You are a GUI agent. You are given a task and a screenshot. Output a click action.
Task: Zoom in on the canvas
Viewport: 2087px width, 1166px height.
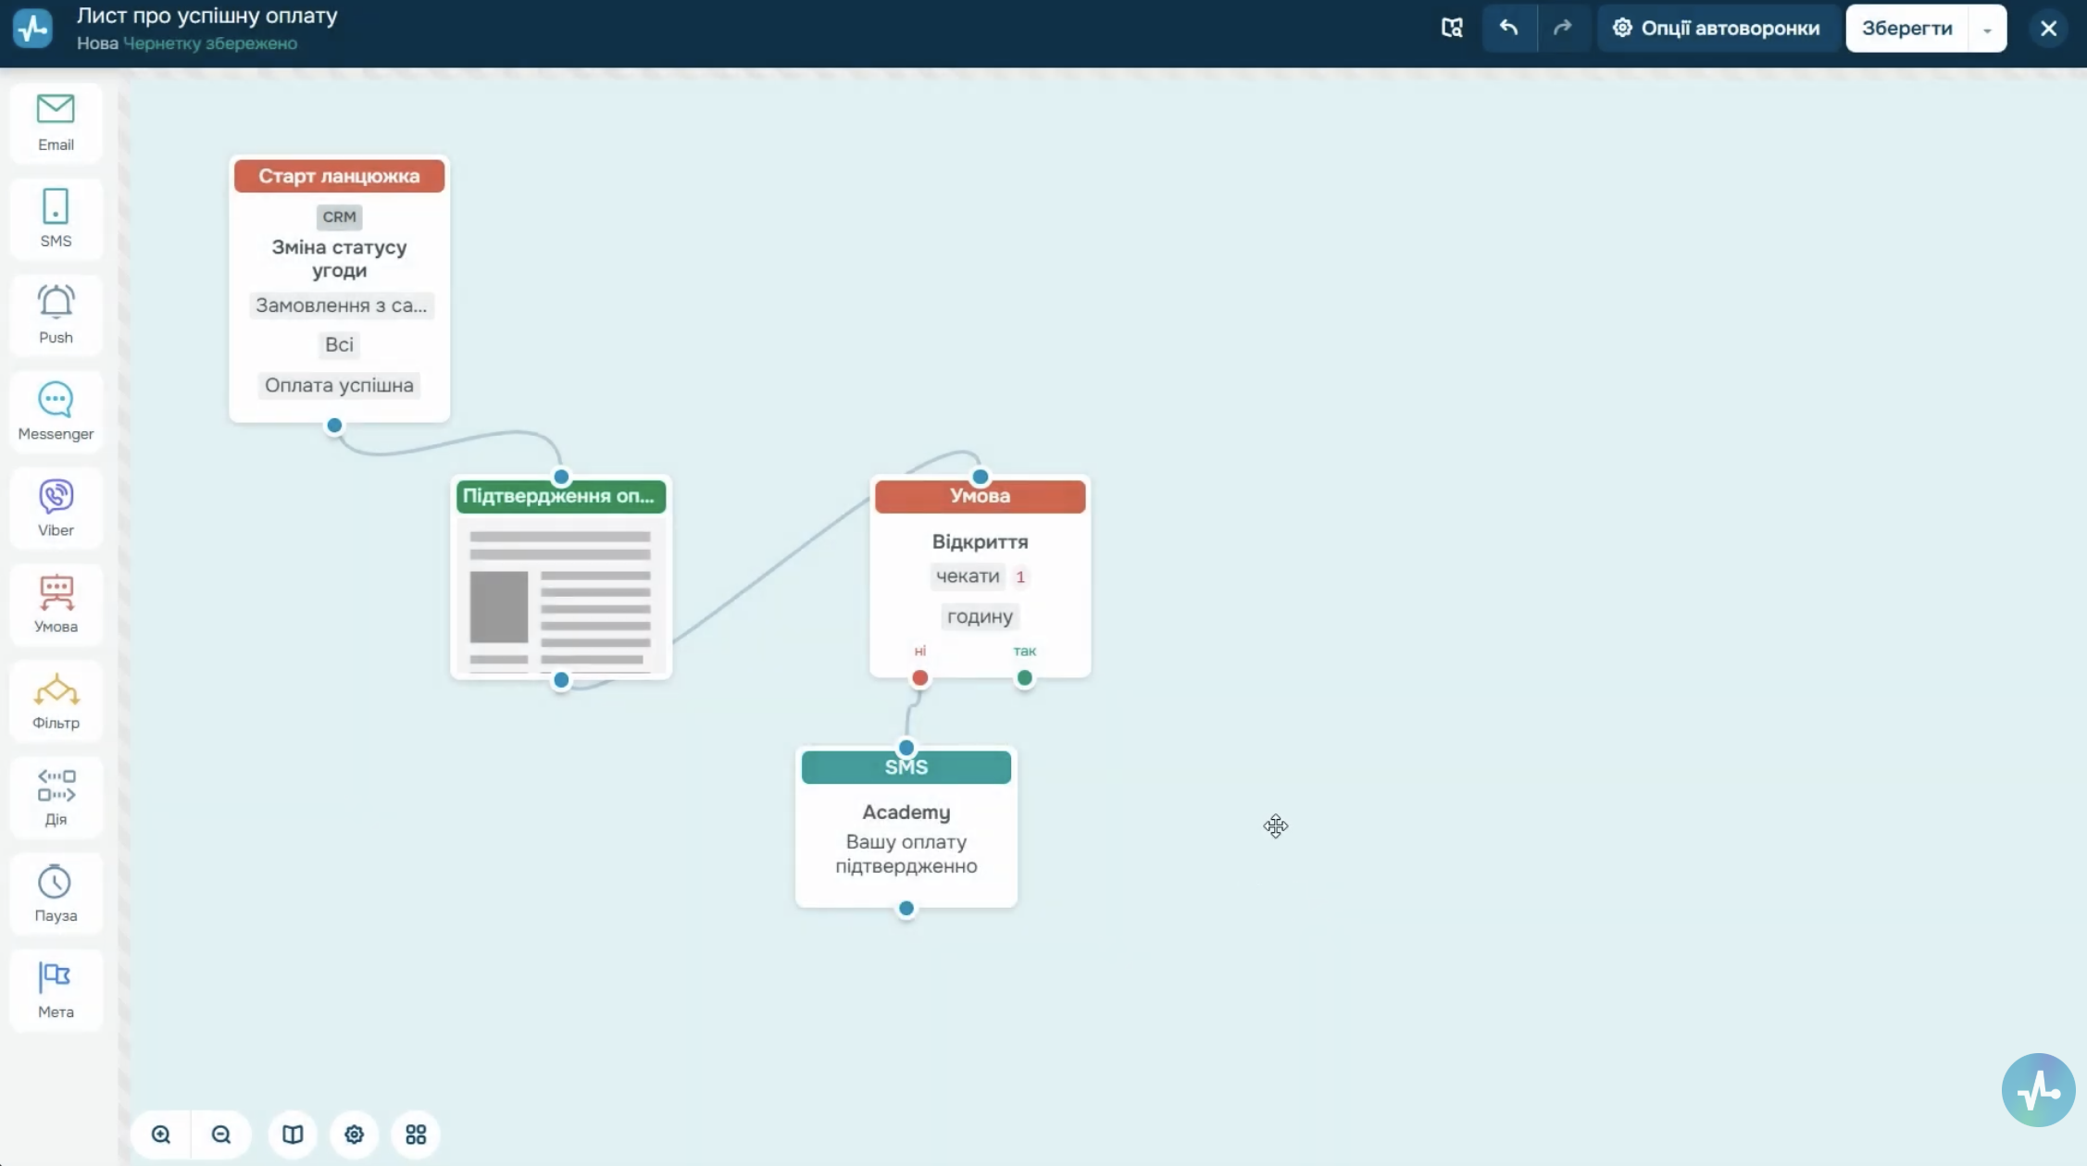(x=161, y=1135)
